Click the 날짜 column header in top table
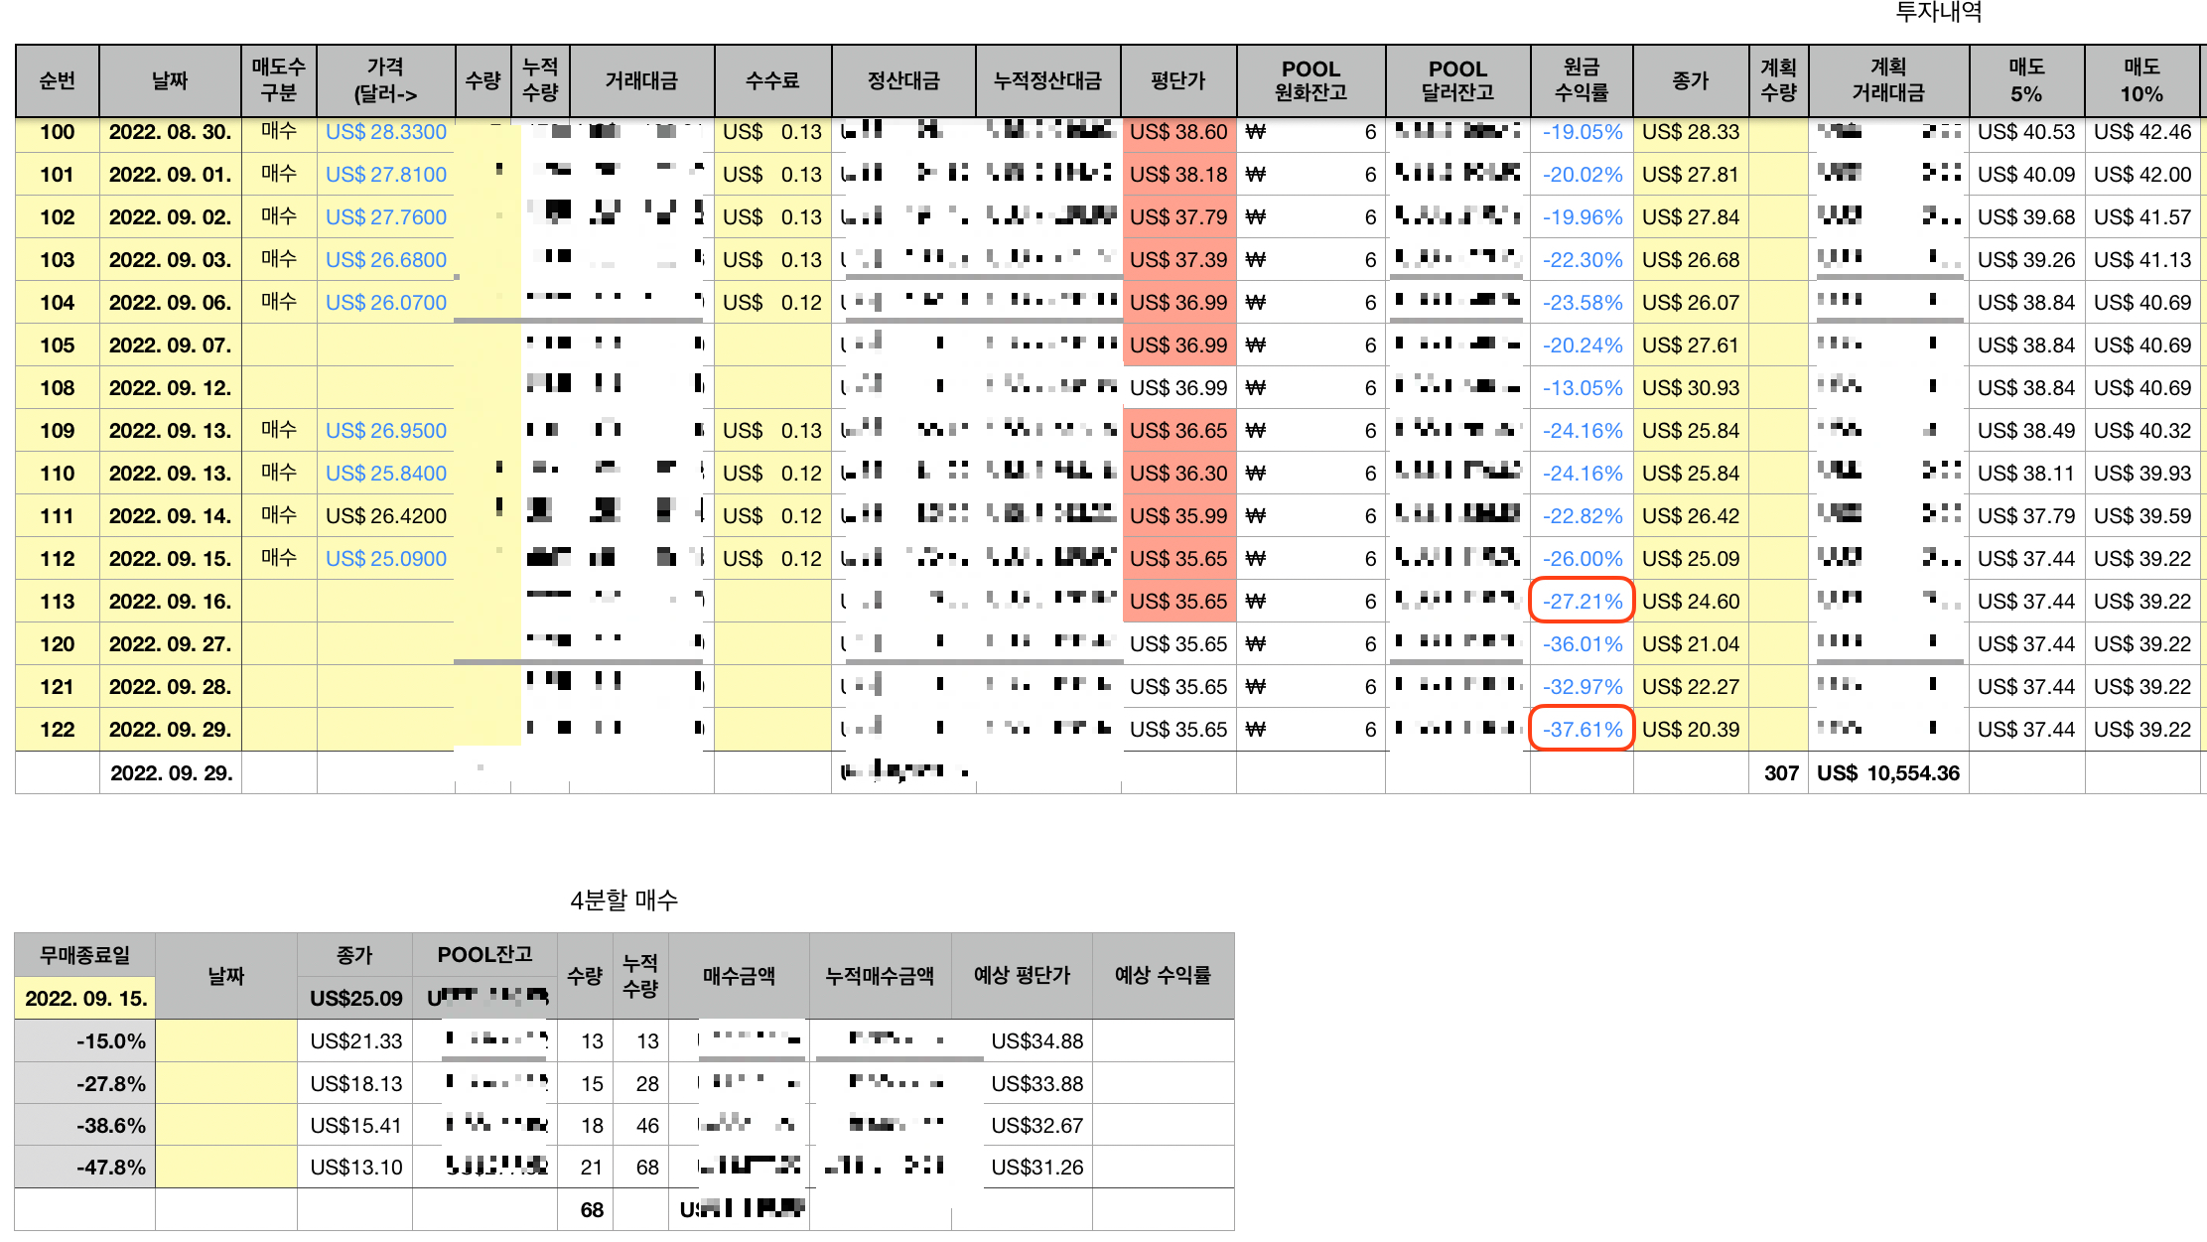This screenshot has width=2207, height=1242. point(170,80)
